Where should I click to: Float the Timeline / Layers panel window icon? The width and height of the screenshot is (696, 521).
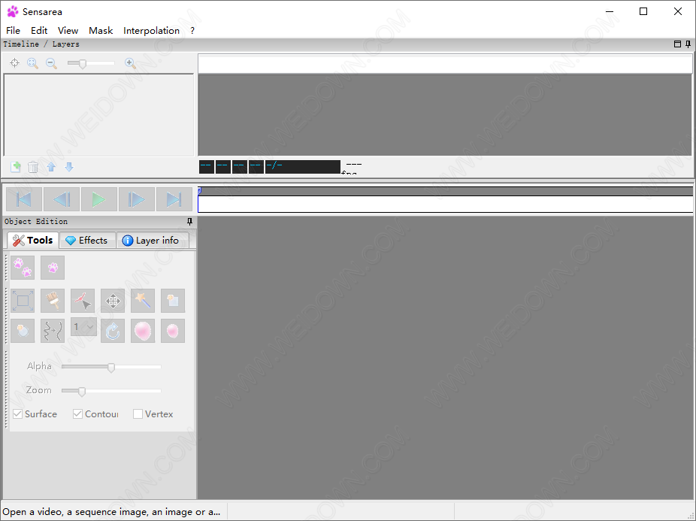(677, 44)
